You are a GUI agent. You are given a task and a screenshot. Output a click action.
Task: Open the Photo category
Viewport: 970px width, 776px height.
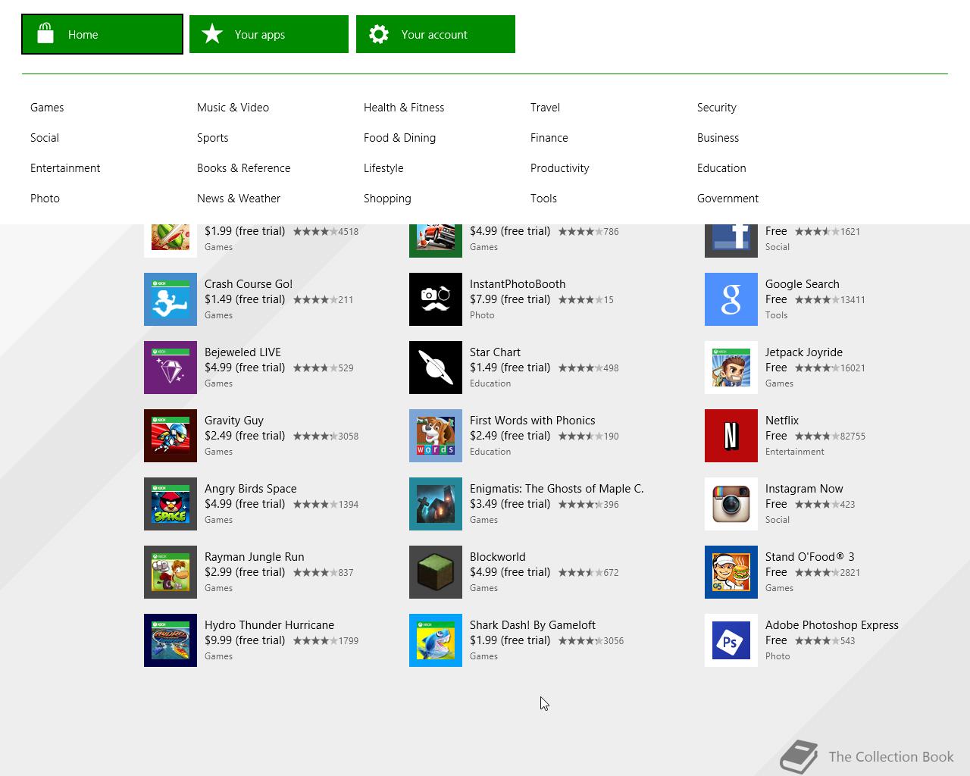[45, 199]
